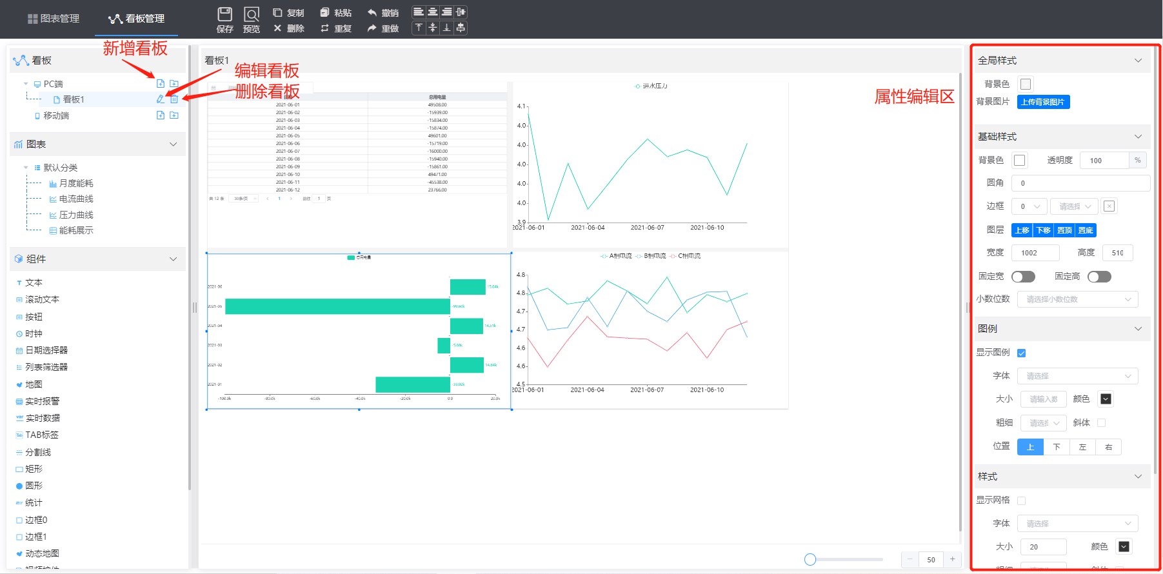Collapse the 图表 panel

173,144
